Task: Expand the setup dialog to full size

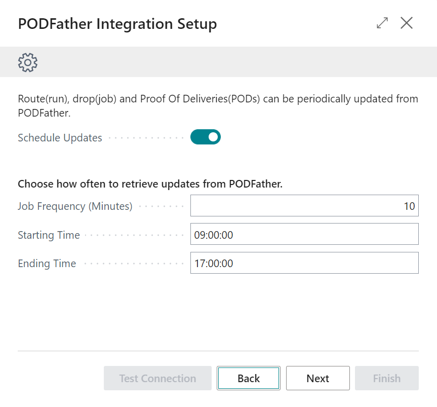Action: tap(382, 23)
